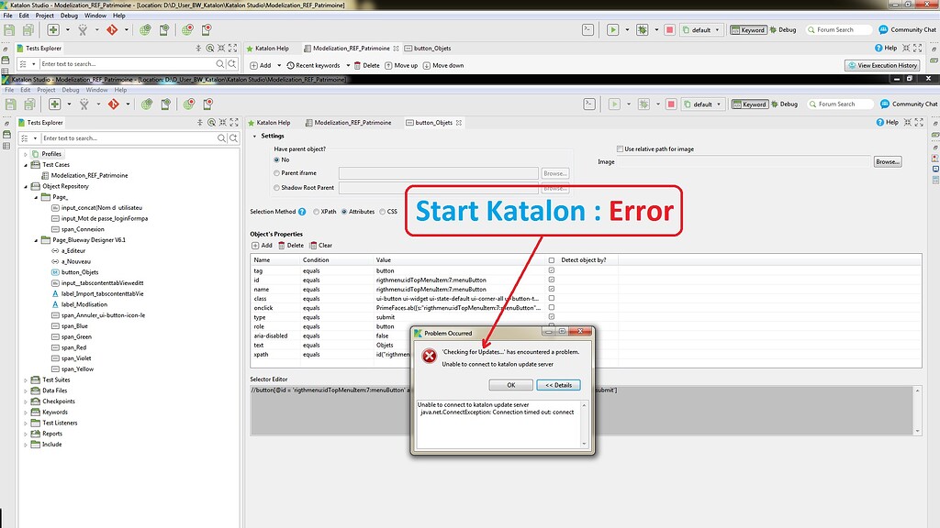Click Record Mobile red-dot icon, front window

[207, 104]
